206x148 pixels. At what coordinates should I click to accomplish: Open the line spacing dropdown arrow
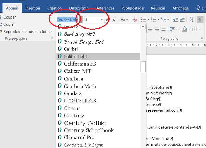pyautogui.click(x=177, y=29)
